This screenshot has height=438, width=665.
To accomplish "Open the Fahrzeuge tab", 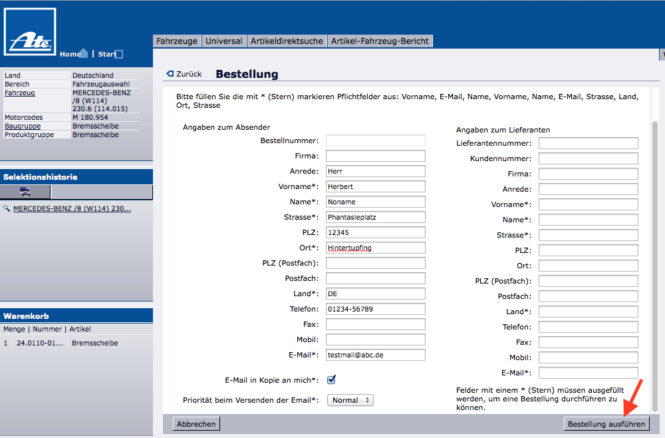I will click(x=177, y=41).
